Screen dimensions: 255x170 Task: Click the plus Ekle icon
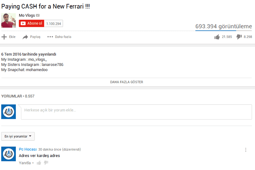click(x=4, y=37)
